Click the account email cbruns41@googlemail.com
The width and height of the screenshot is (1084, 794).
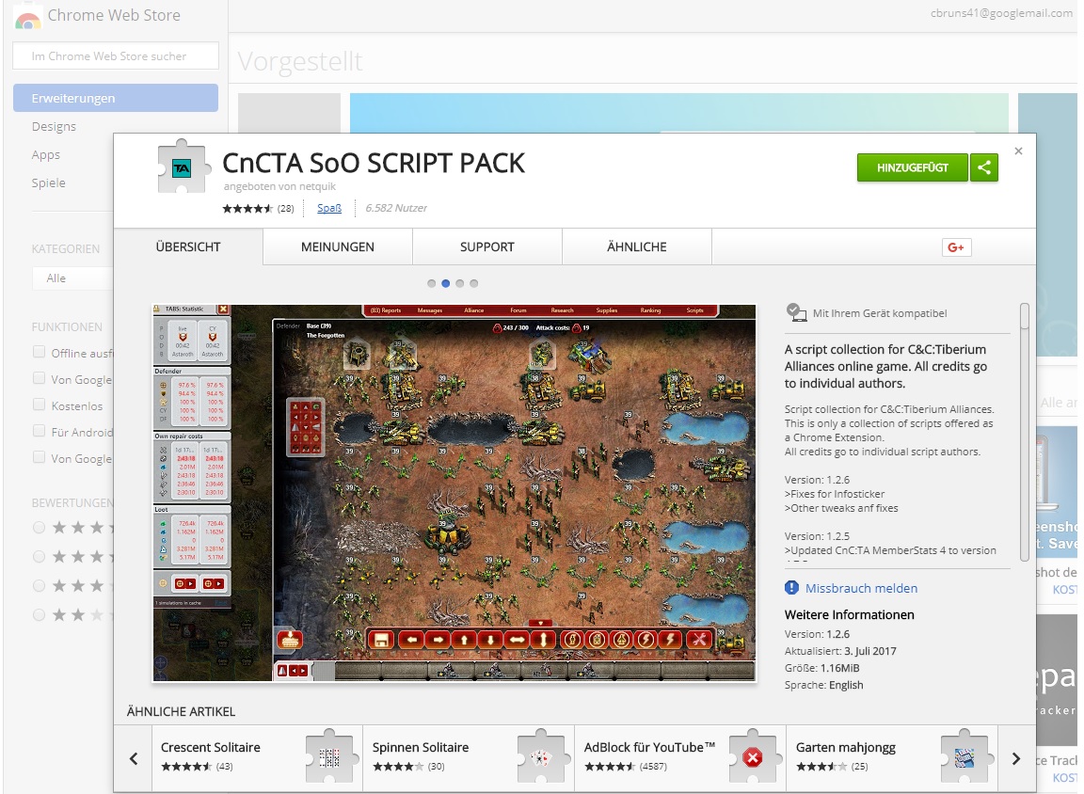[1001, 12]
